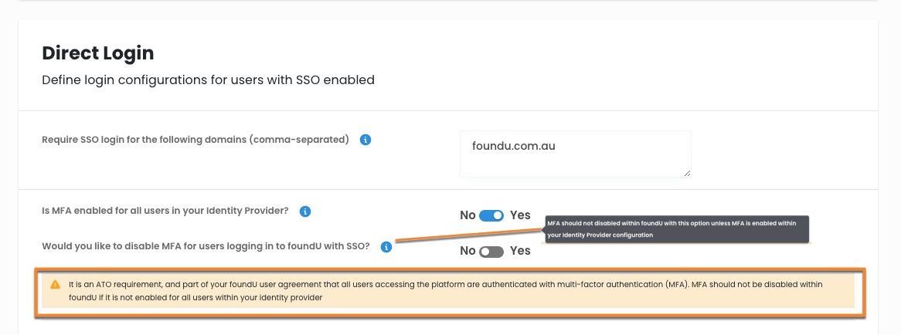Click the Direct Login section heading

tap(98, 53)
